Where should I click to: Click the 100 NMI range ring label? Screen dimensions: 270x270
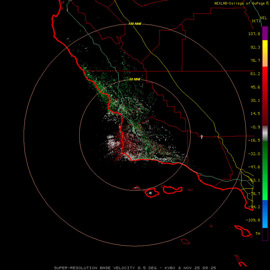pos(135,24)
